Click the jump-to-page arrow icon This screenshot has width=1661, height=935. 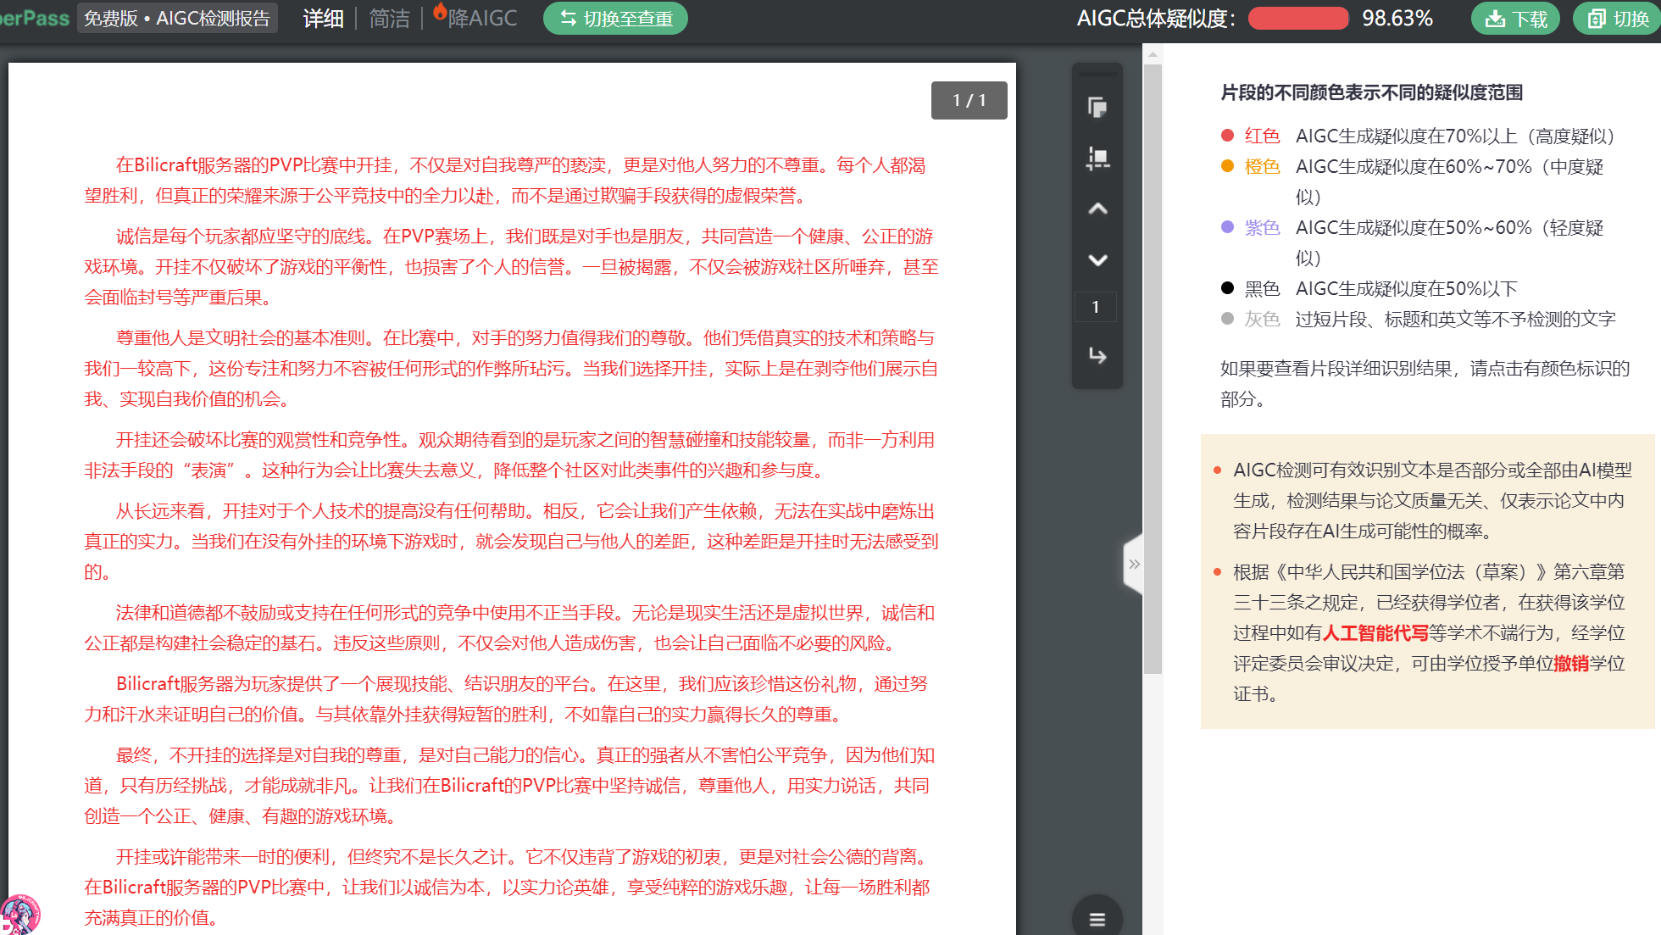(1097, 355)
